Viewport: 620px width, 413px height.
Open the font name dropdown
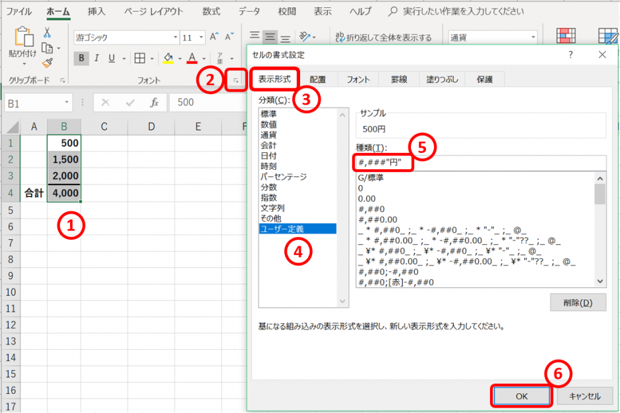(175, 38)
